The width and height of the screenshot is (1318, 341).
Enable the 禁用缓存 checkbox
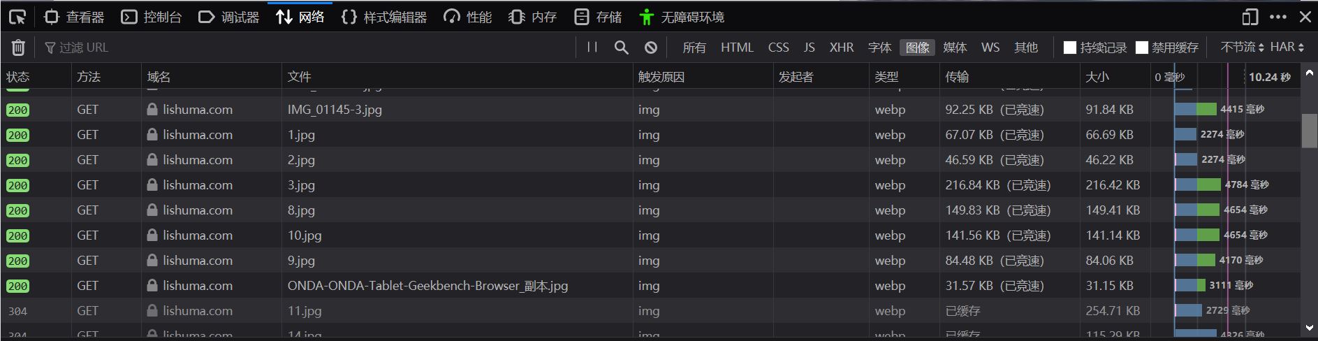tap(1142, 48)
